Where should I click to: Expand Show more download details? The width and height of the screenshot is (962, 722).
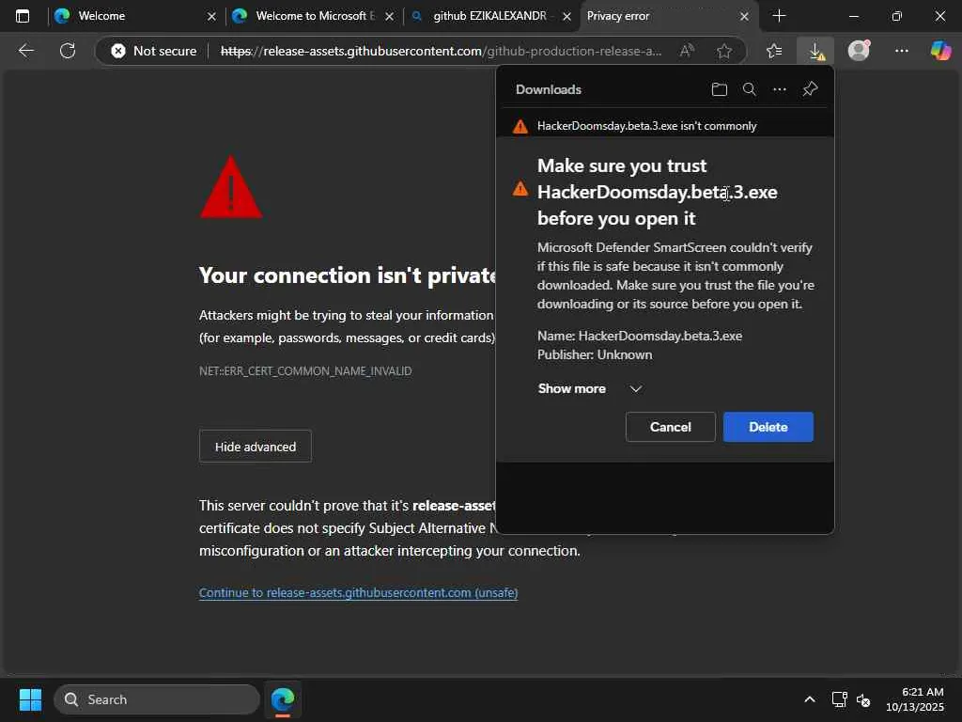point(590,388)
